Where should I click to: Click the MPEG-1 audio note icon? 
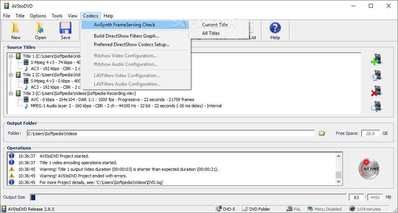click(26, 106)
